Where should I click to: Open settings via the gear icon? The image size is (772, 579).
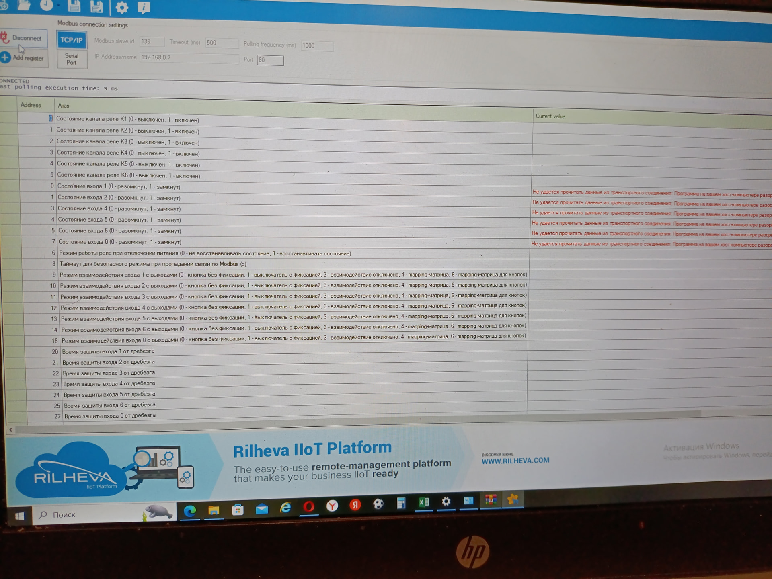tap(122, 7)
